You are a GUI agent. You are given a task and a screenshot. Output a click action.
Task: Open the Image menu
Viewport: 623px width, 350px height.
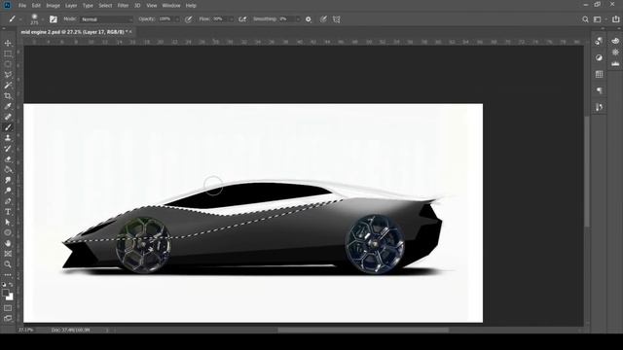coord(53,6)
